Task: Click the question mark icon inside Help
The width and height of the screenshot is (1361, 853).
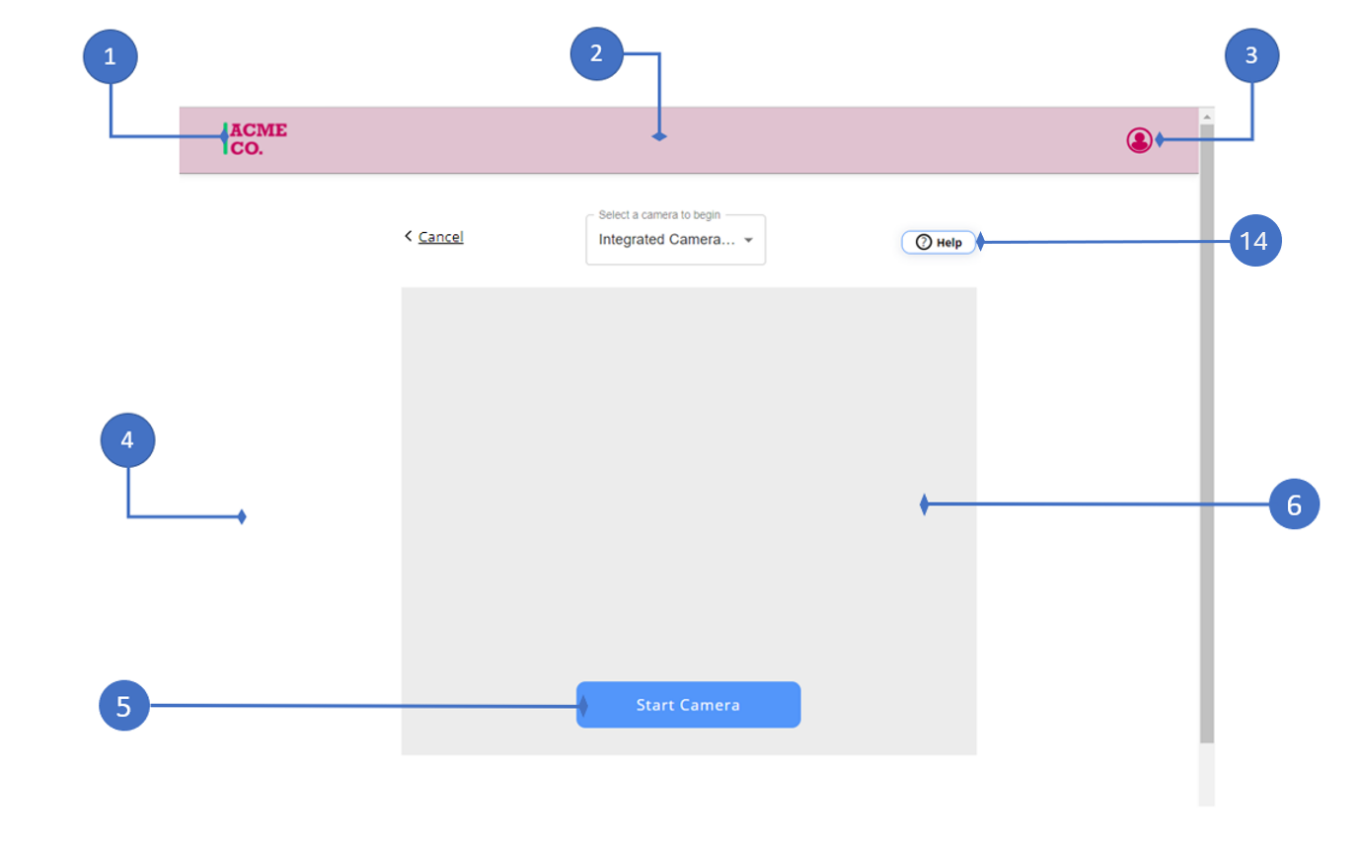Action: pyautogui.click(x=924, y=242)
